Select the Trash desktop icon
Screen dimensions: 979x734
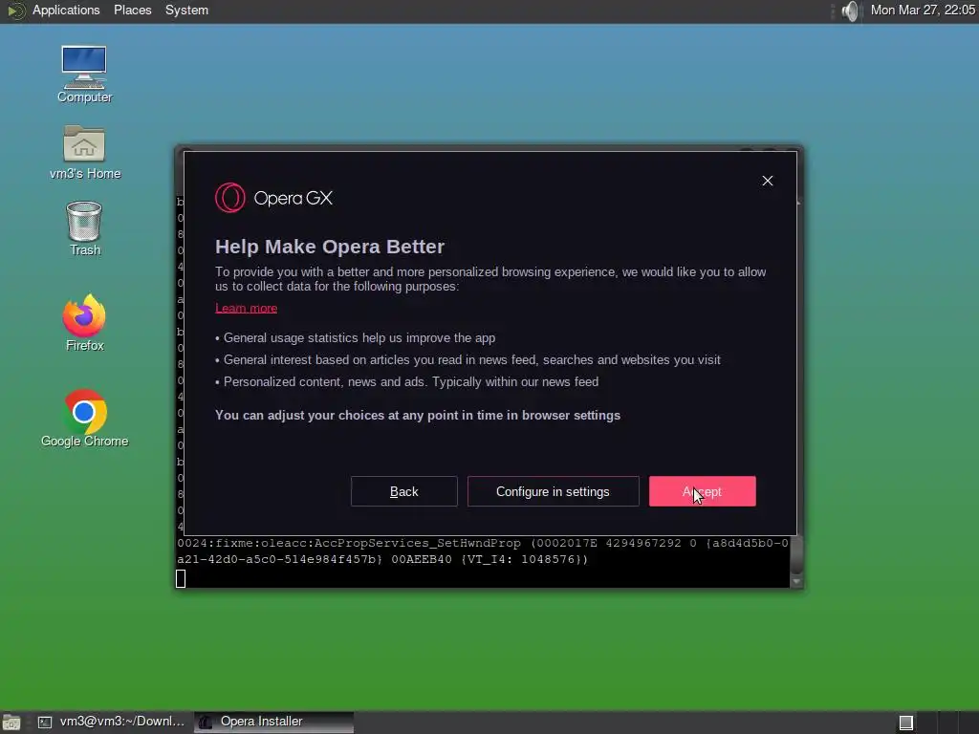tap(84, 229)
